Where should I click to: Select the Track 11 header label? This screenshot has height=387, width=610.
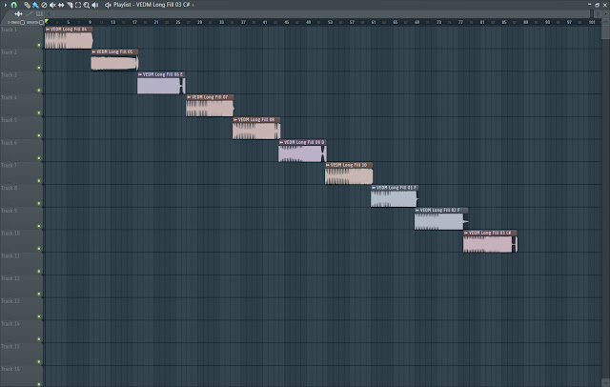point(10,255)
